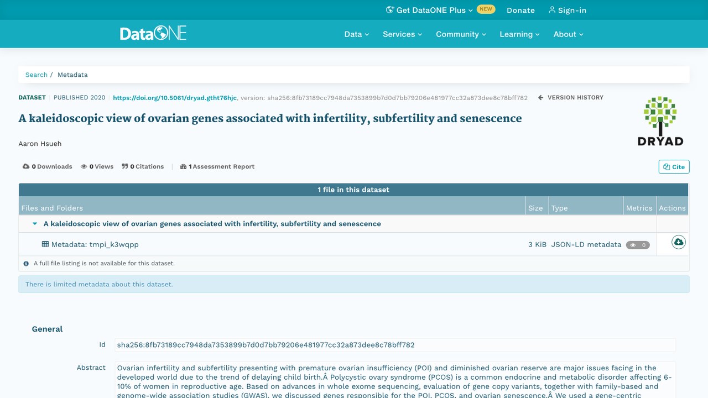
Task: Open the Community menu
Action: [461, 34]
